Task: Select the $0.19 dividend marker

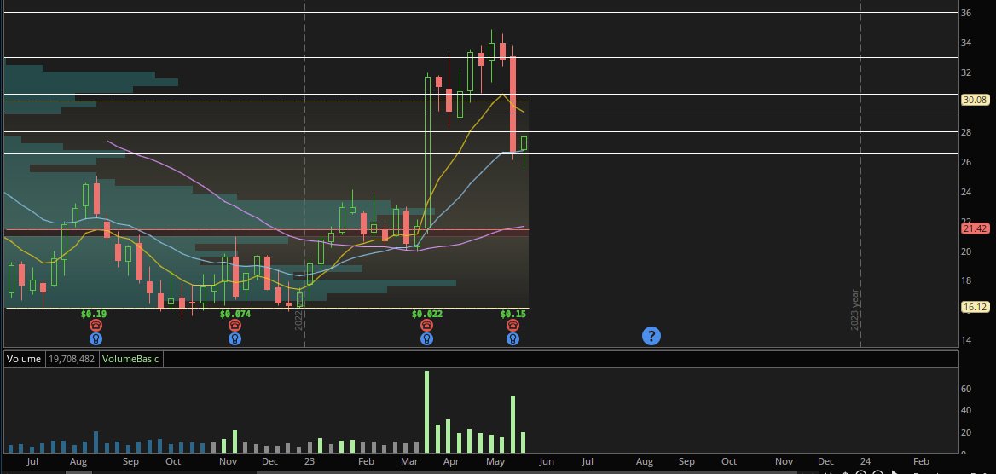Action: click(94, 314)
